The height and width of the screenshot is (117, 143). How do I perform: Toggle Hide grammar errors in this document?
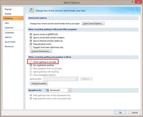(x=31, y=98)
